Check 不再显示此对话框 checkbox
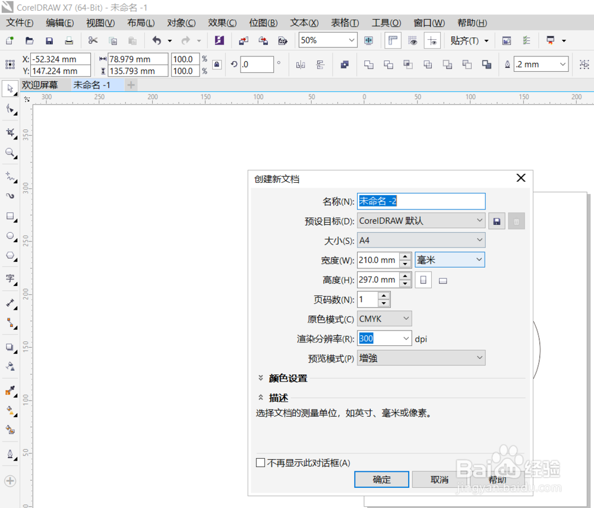The height and width of the screenshot is (508, 594). (260, 462)
